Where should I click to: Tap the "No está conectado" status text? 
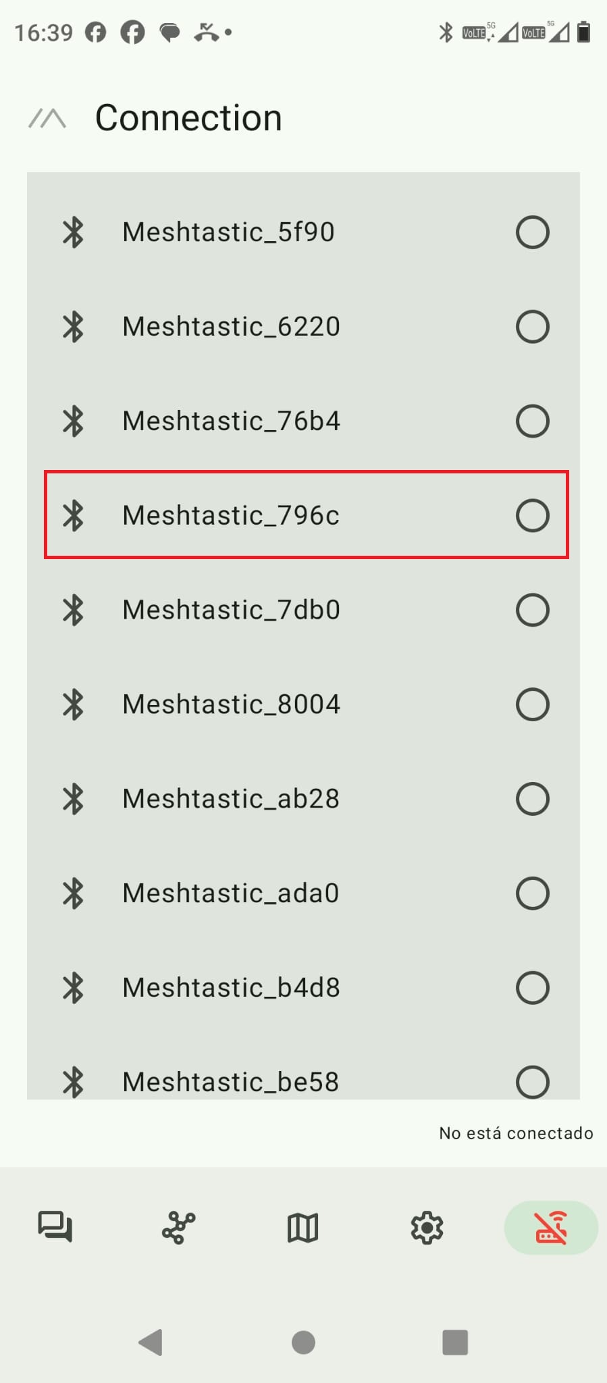[x=516, y=1133]
